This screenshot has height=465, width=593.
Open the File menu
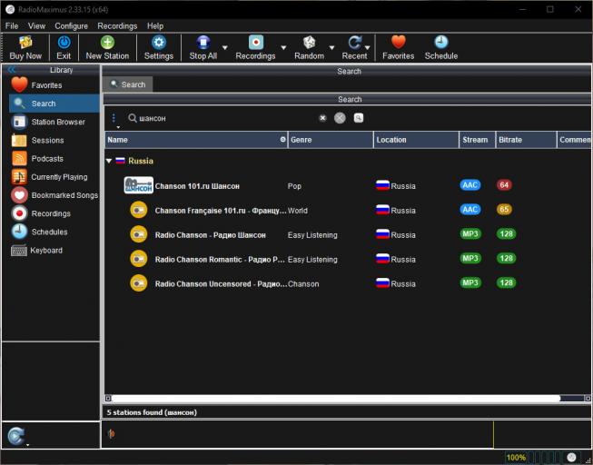click(12, 26)
